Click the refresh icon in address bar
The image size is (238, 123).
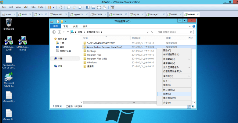tap(153, 32)
